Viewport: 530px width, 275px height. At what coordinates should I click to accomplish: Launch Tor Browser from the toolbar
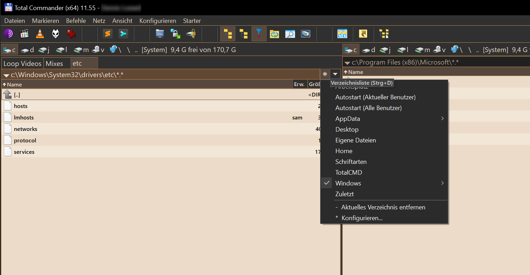click(8, 34)
